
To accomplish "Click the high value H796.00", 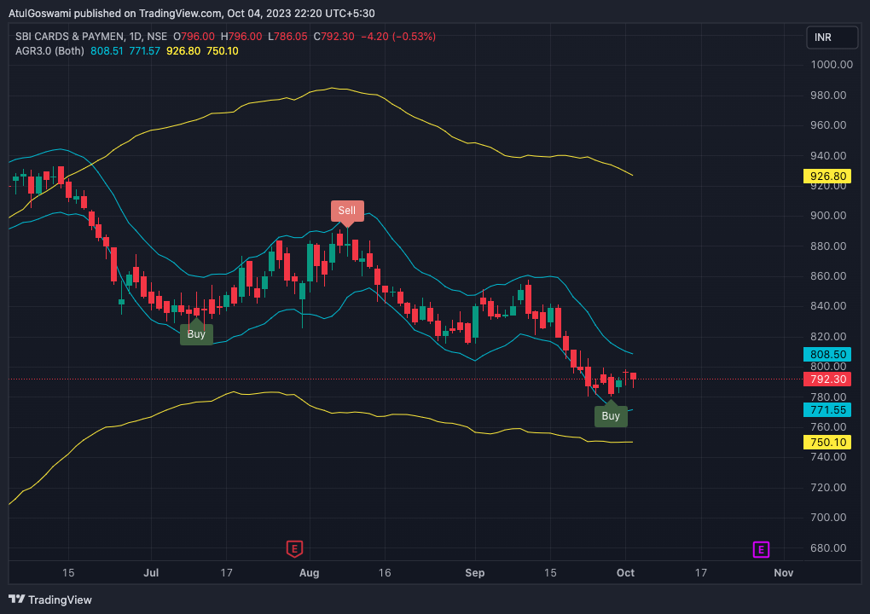I will tap(241, 37).
